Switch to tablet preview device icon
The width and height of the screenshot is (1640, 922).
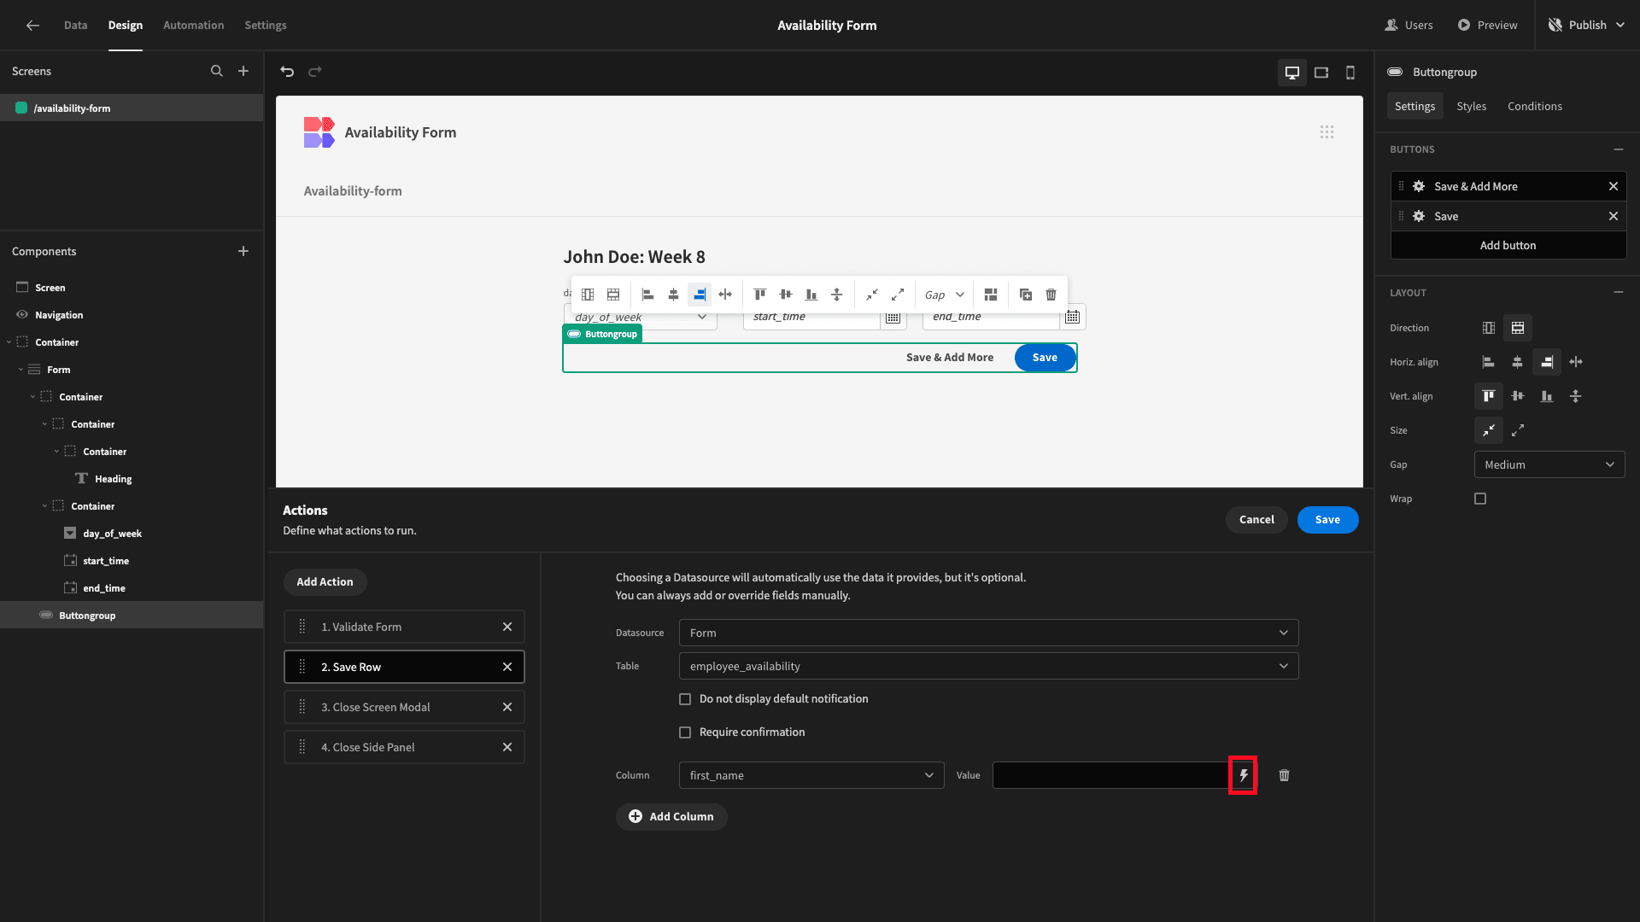pyautogui.click(x=1321, y=73)
